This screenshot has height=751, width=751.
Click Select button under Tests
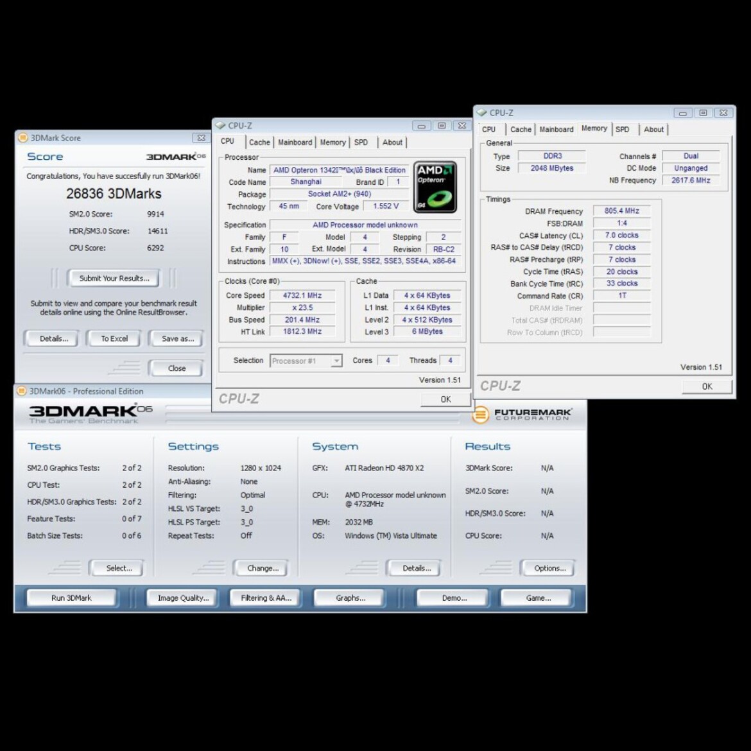point(119,568)
